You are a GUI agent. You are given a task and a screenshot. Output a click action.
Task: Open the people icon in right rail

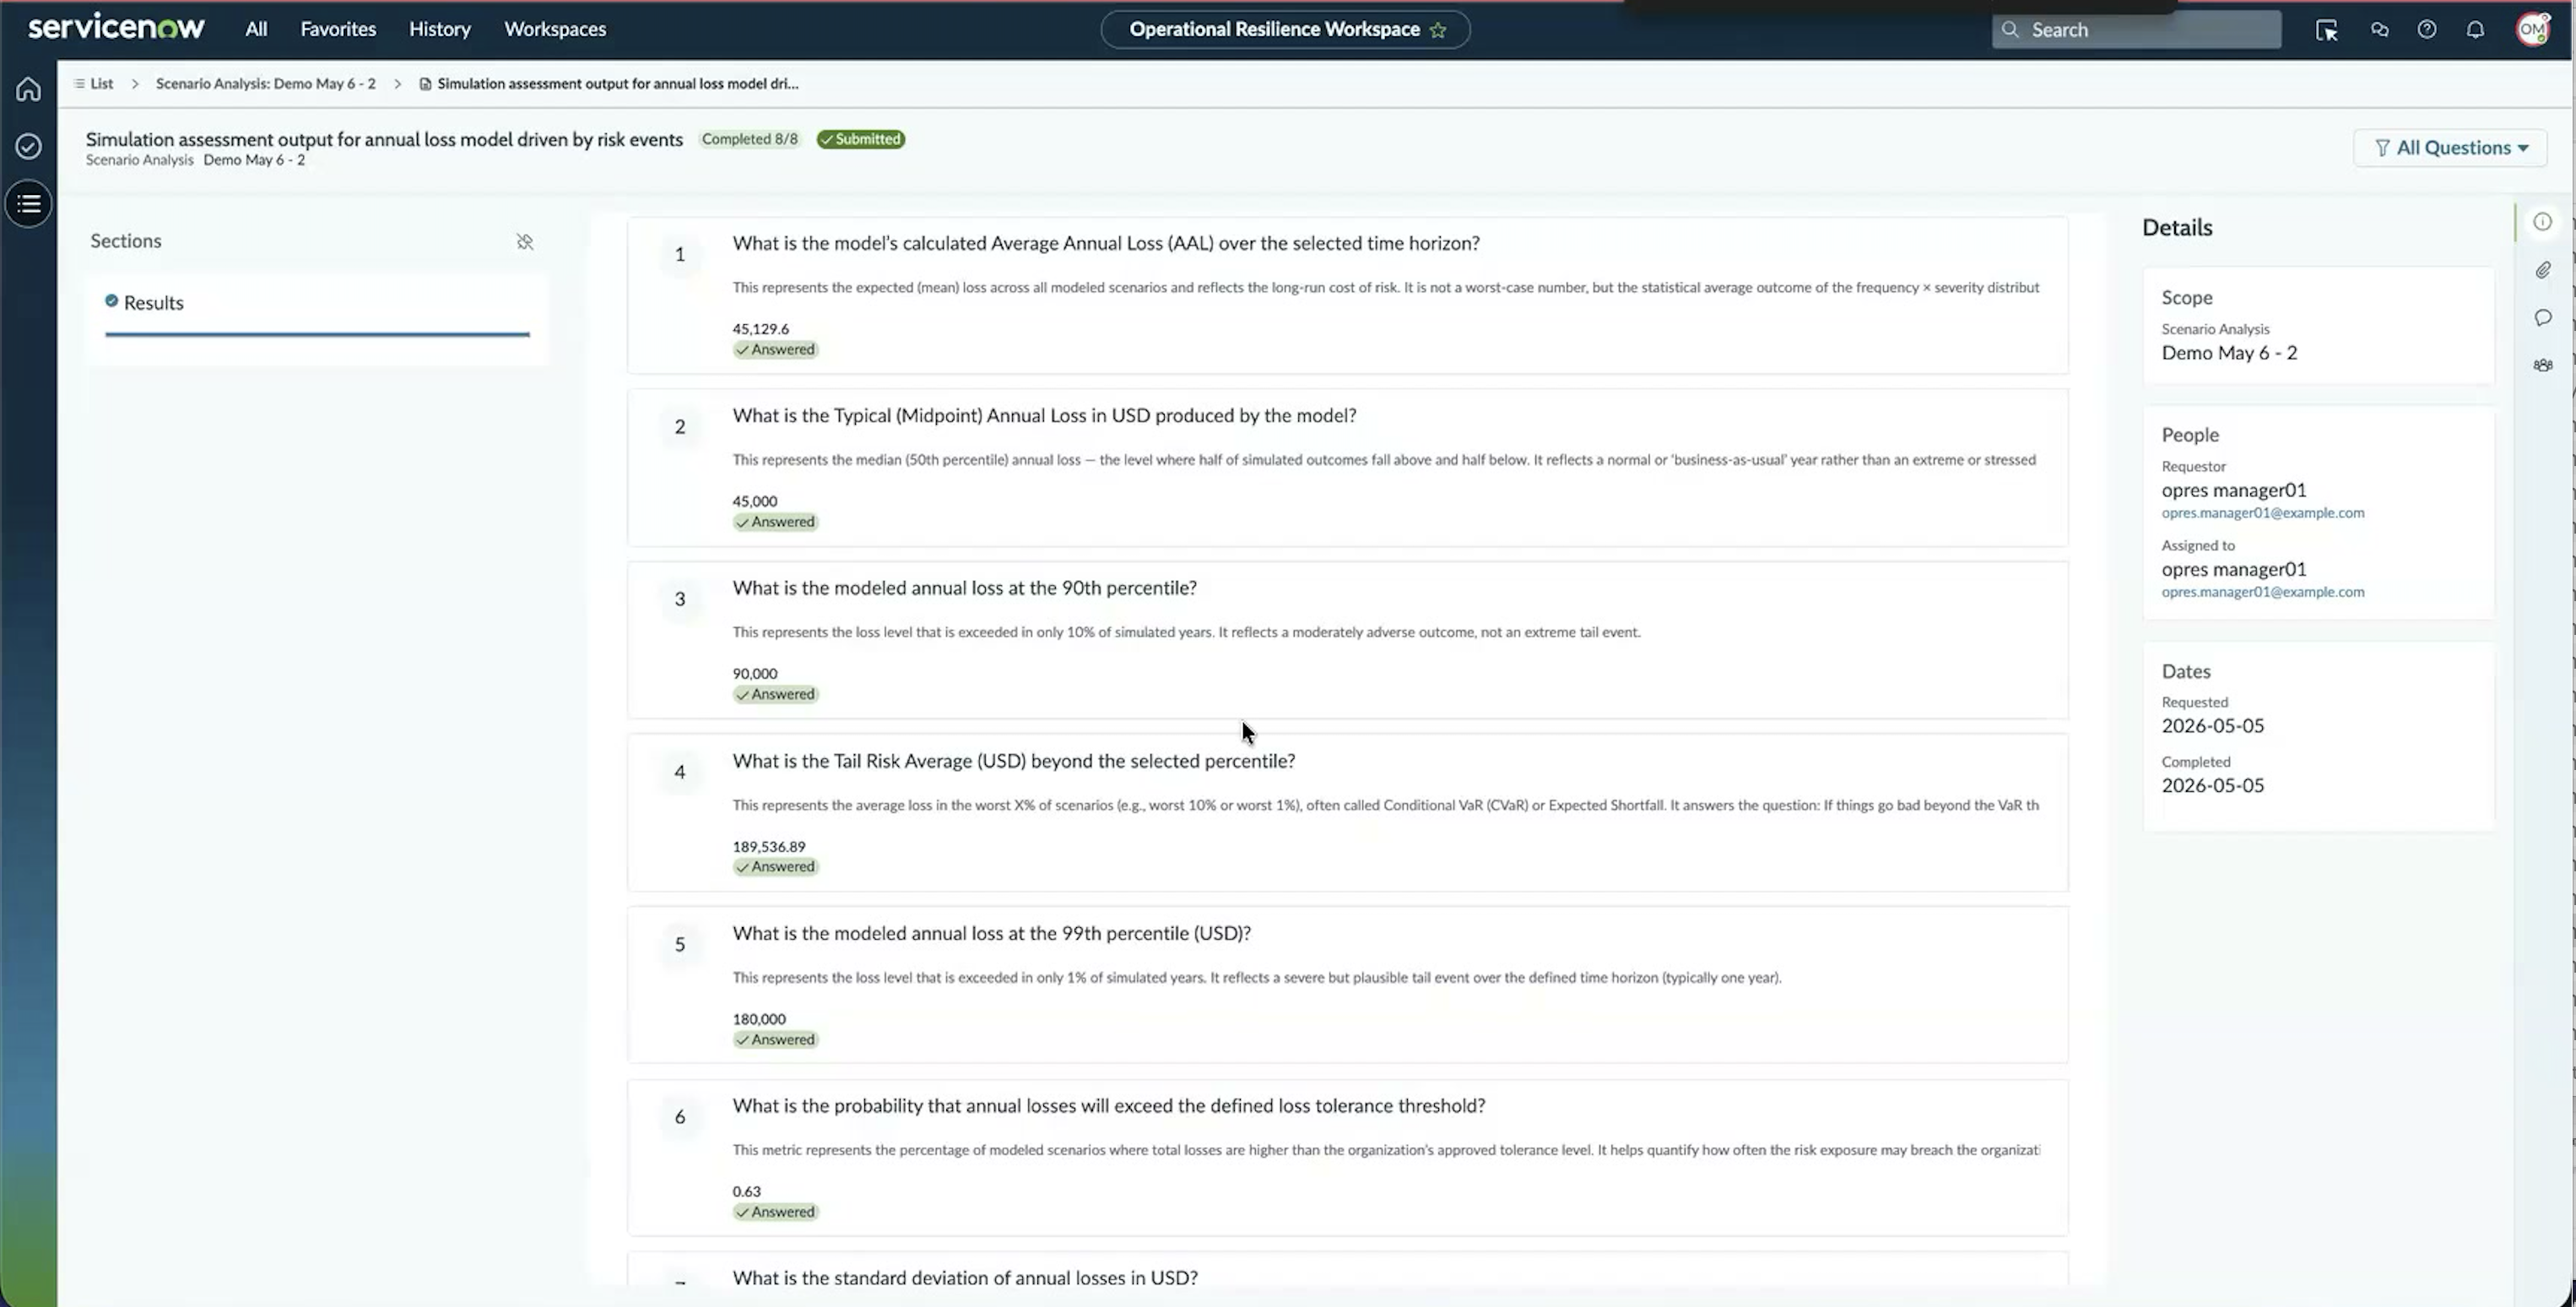click(x=2543, y=365)
